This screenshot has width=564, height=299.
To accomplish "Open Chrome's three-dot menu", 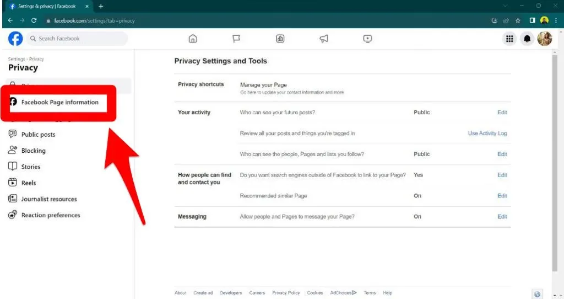I will point(556,20).
